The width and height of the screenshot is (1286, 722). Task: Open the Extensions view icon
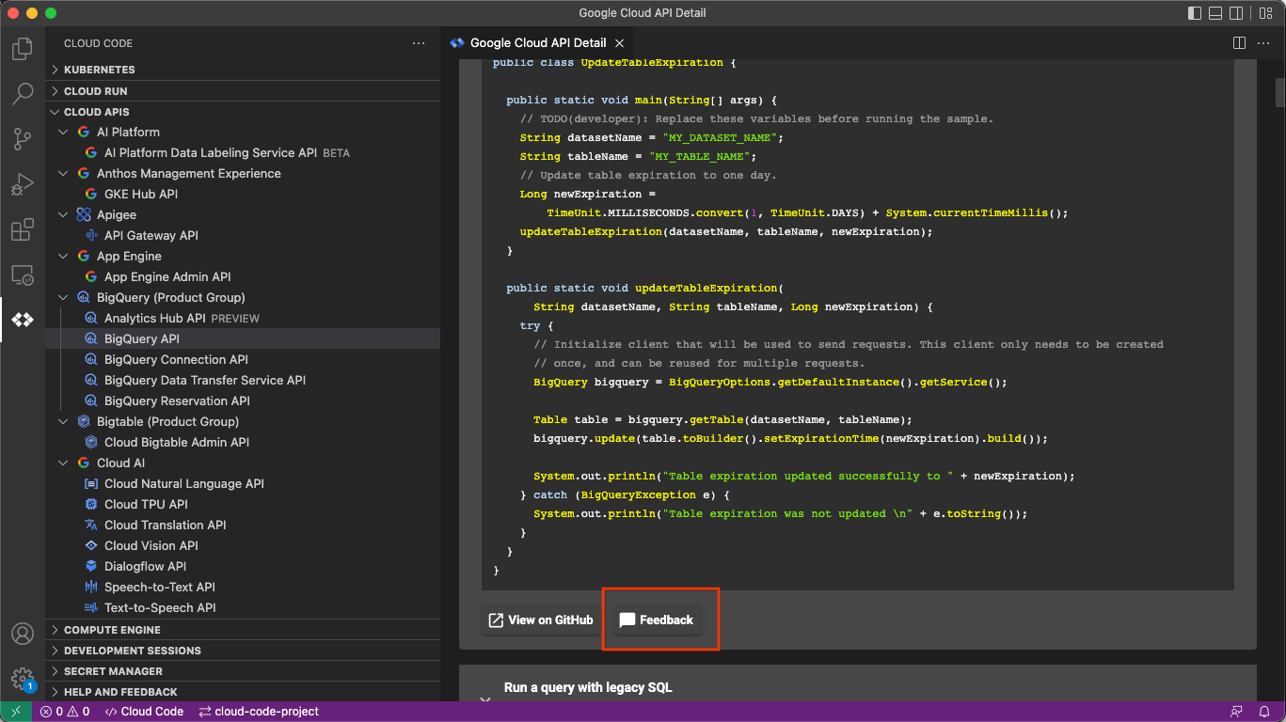pyautogui.click(x=23, y=229)
